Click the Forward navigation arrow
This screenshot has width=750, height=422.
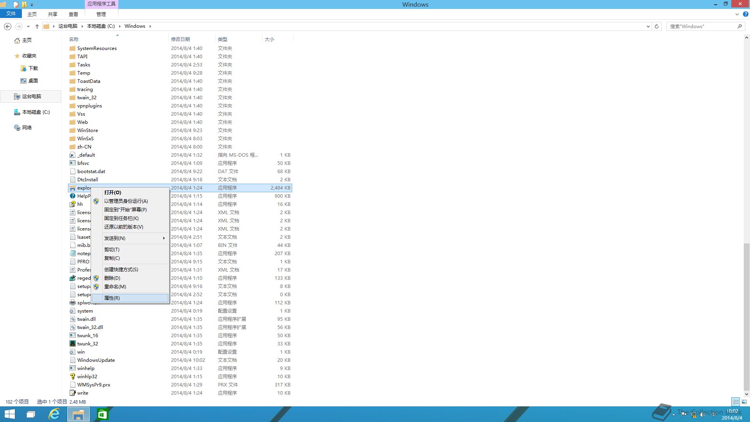[18, 26]
